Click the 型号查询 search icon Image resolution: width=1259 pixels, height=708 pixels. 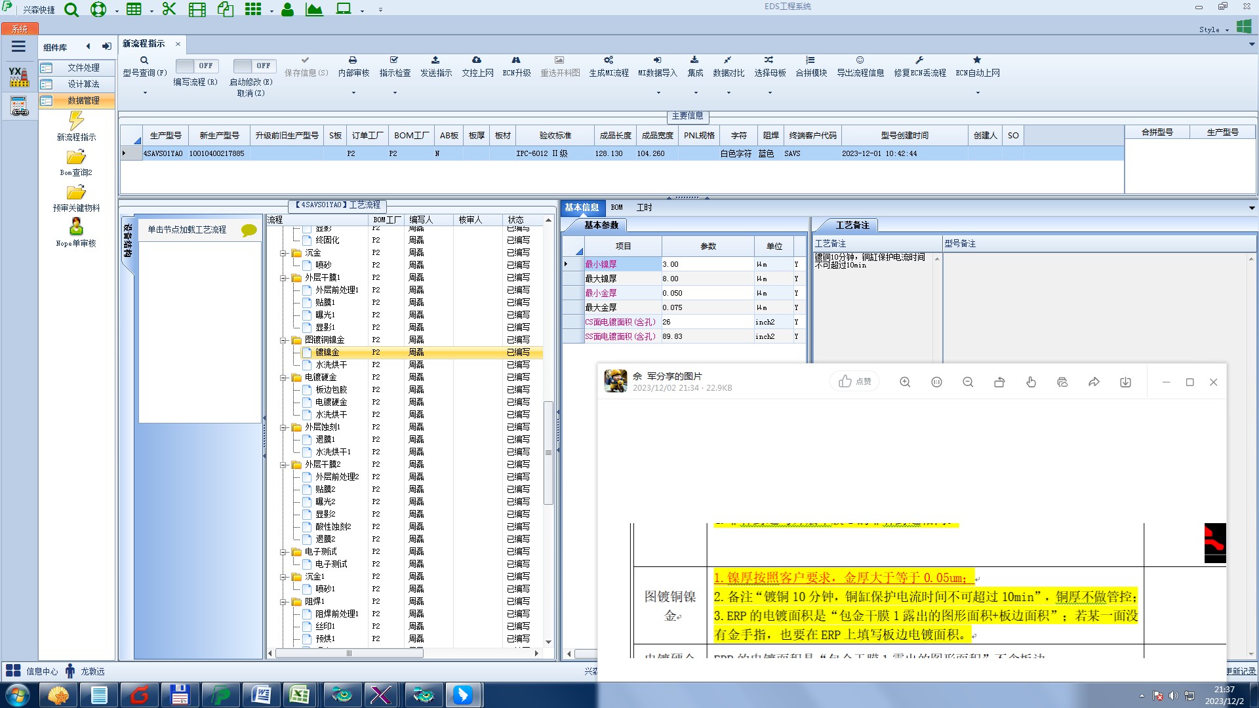144,60
